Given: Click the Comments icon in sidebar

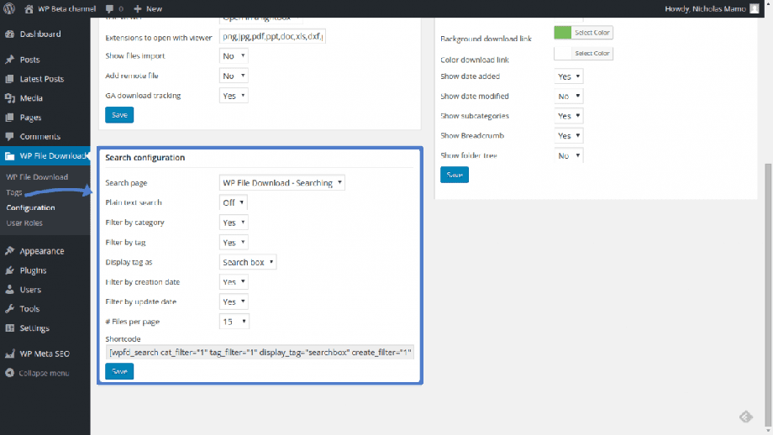Looking at the screenshot, I should [9, 136].
